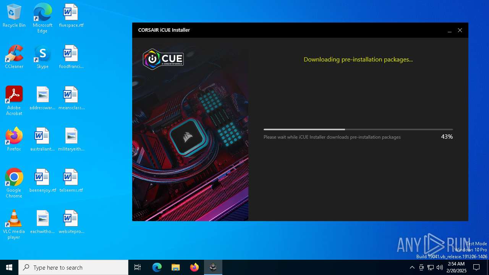This screenshot has height=275, width=489.
Task: Open Microsoft Edge from the taskbar
Action: pos(157,267)
